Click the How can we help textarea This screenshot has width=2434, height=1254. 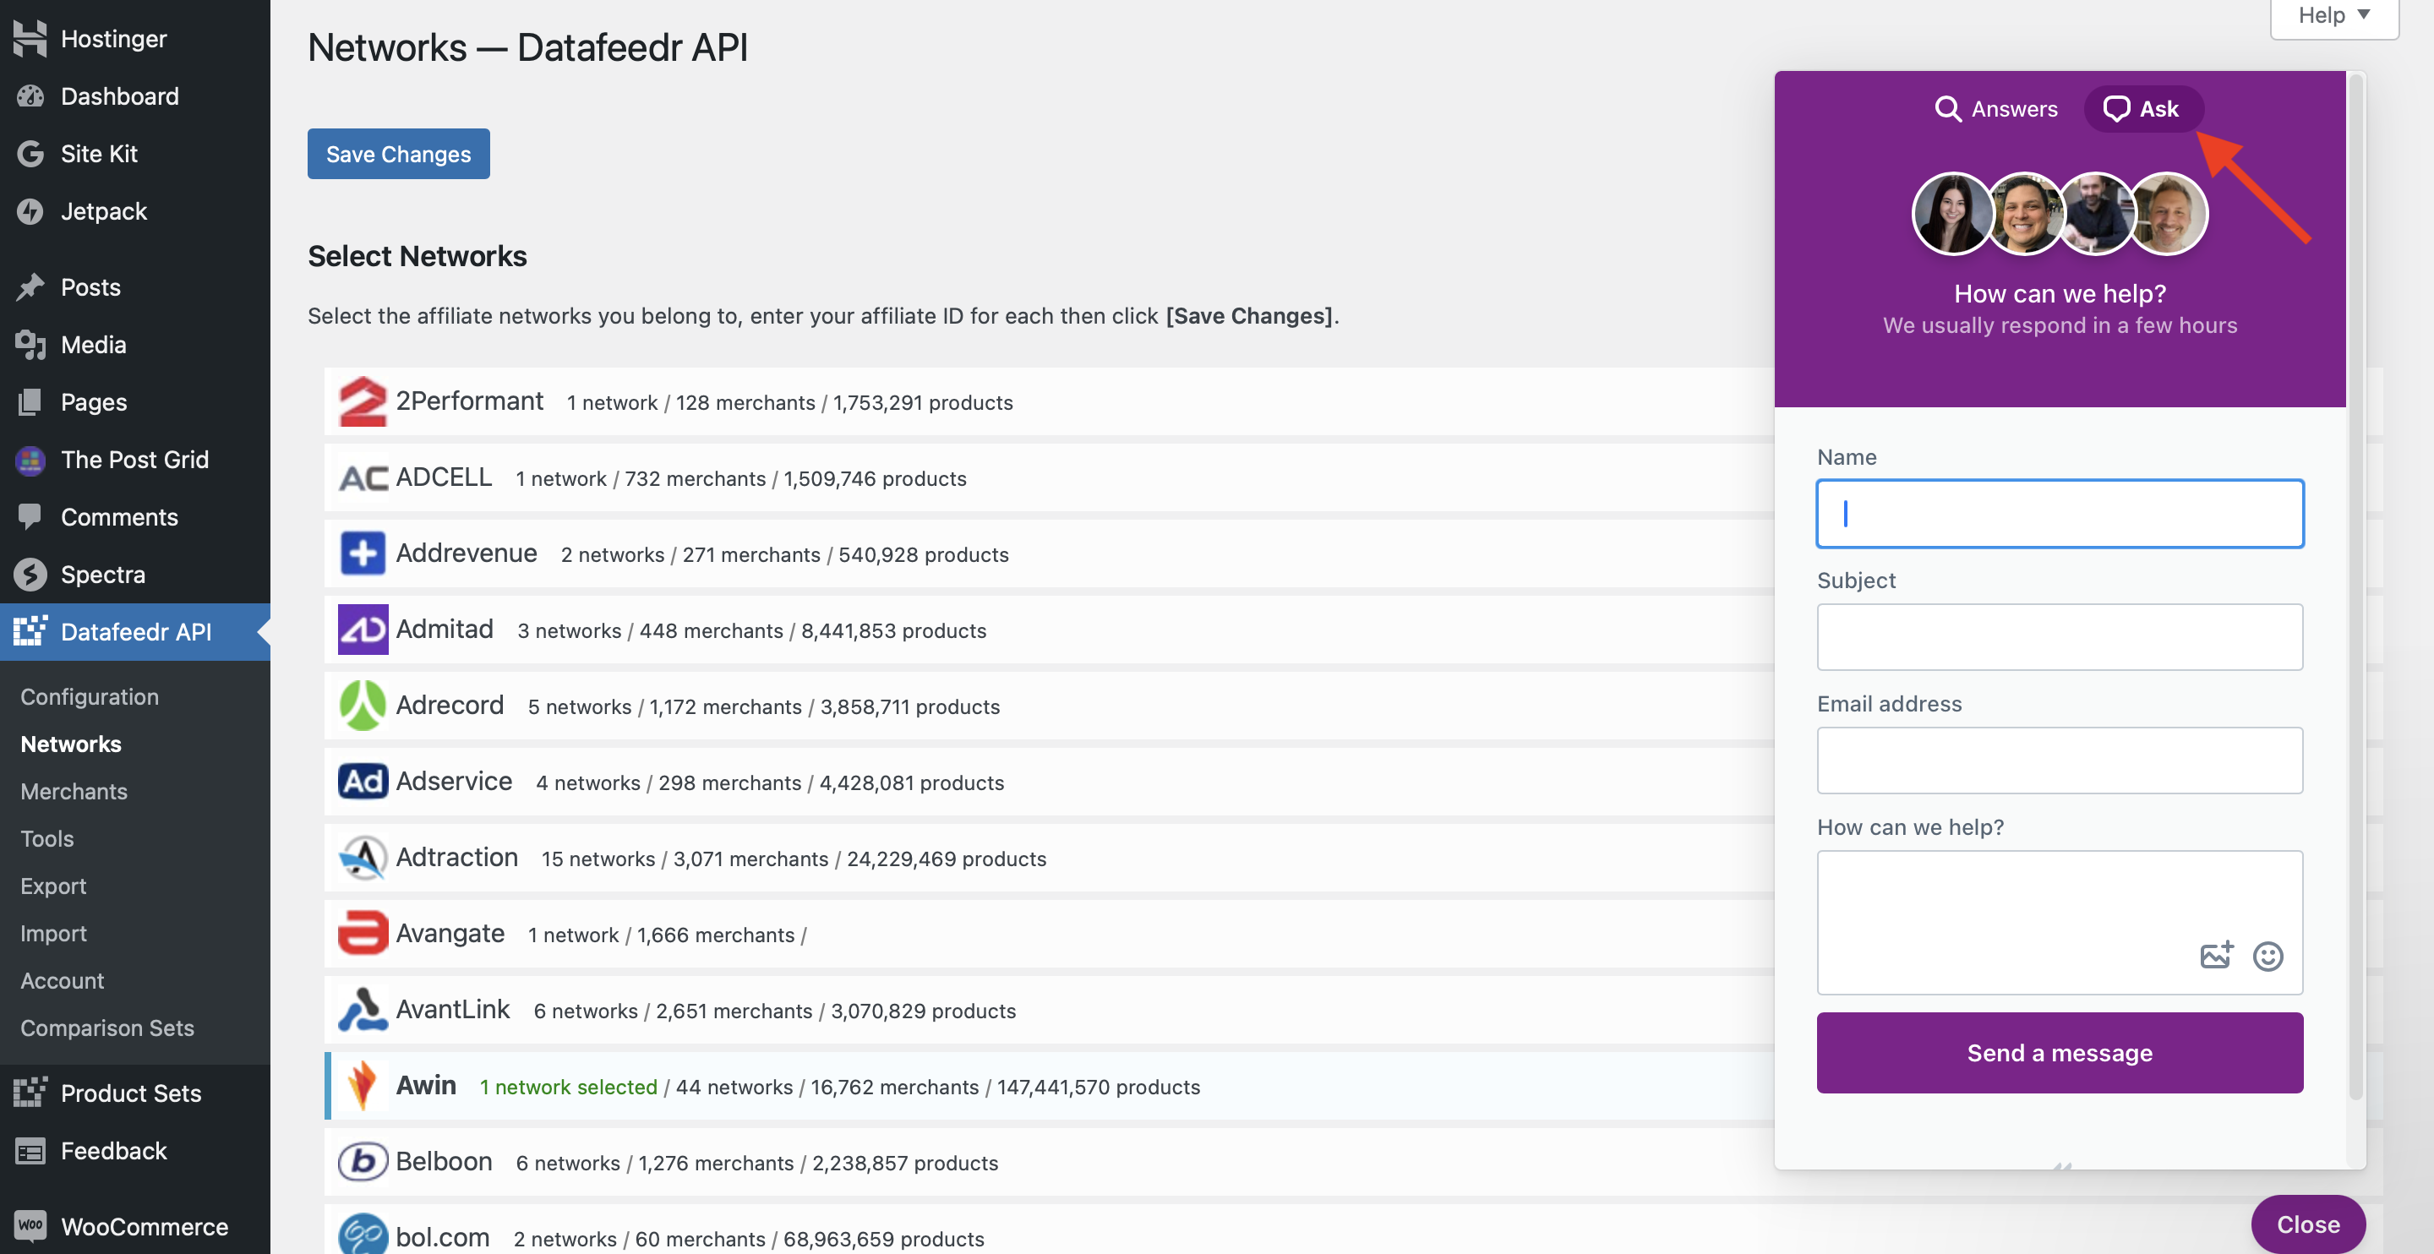[x=2059, y=921]
